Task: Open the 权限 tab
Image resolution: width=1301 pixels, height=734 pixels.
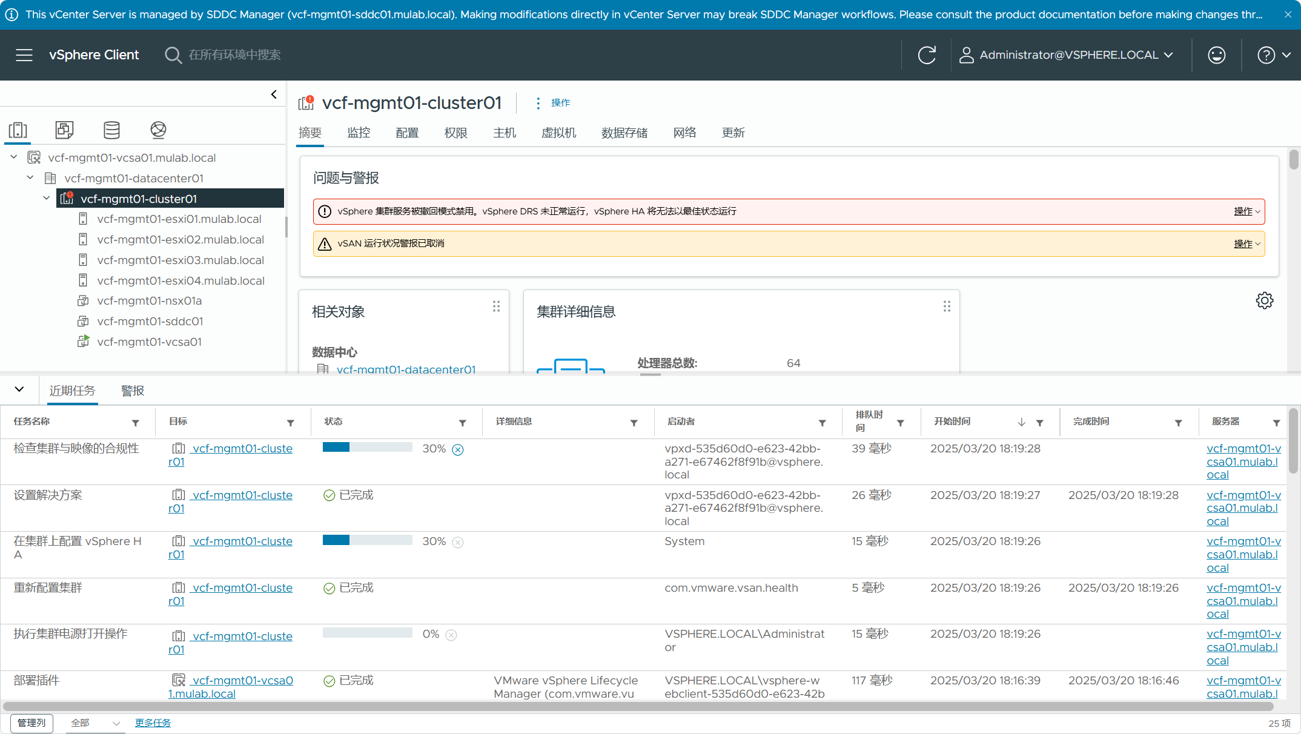Action: point(455,133)
